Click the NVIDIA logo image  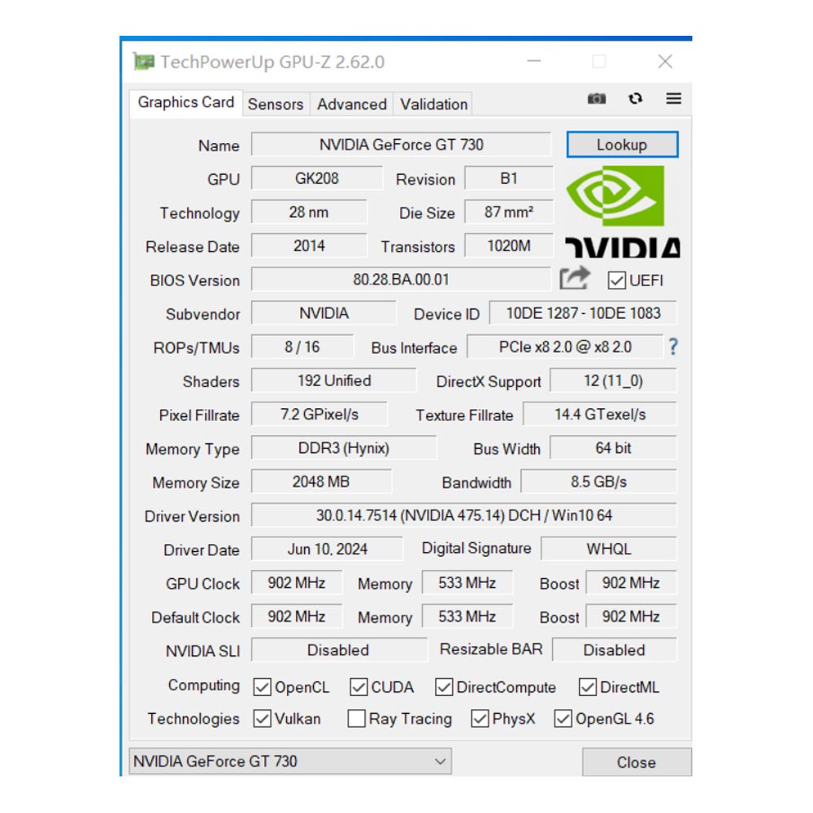tap(622, 211)
